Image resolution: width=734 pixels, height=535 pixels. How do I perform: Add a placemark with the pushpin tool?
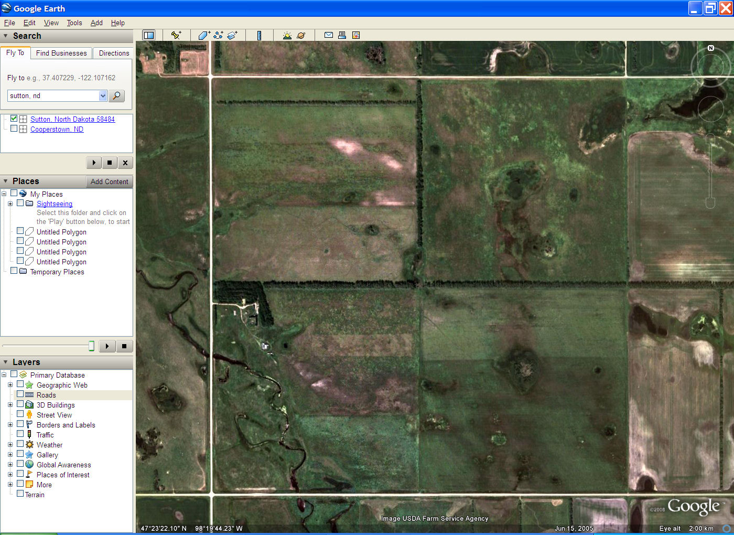tap(176, 35)
